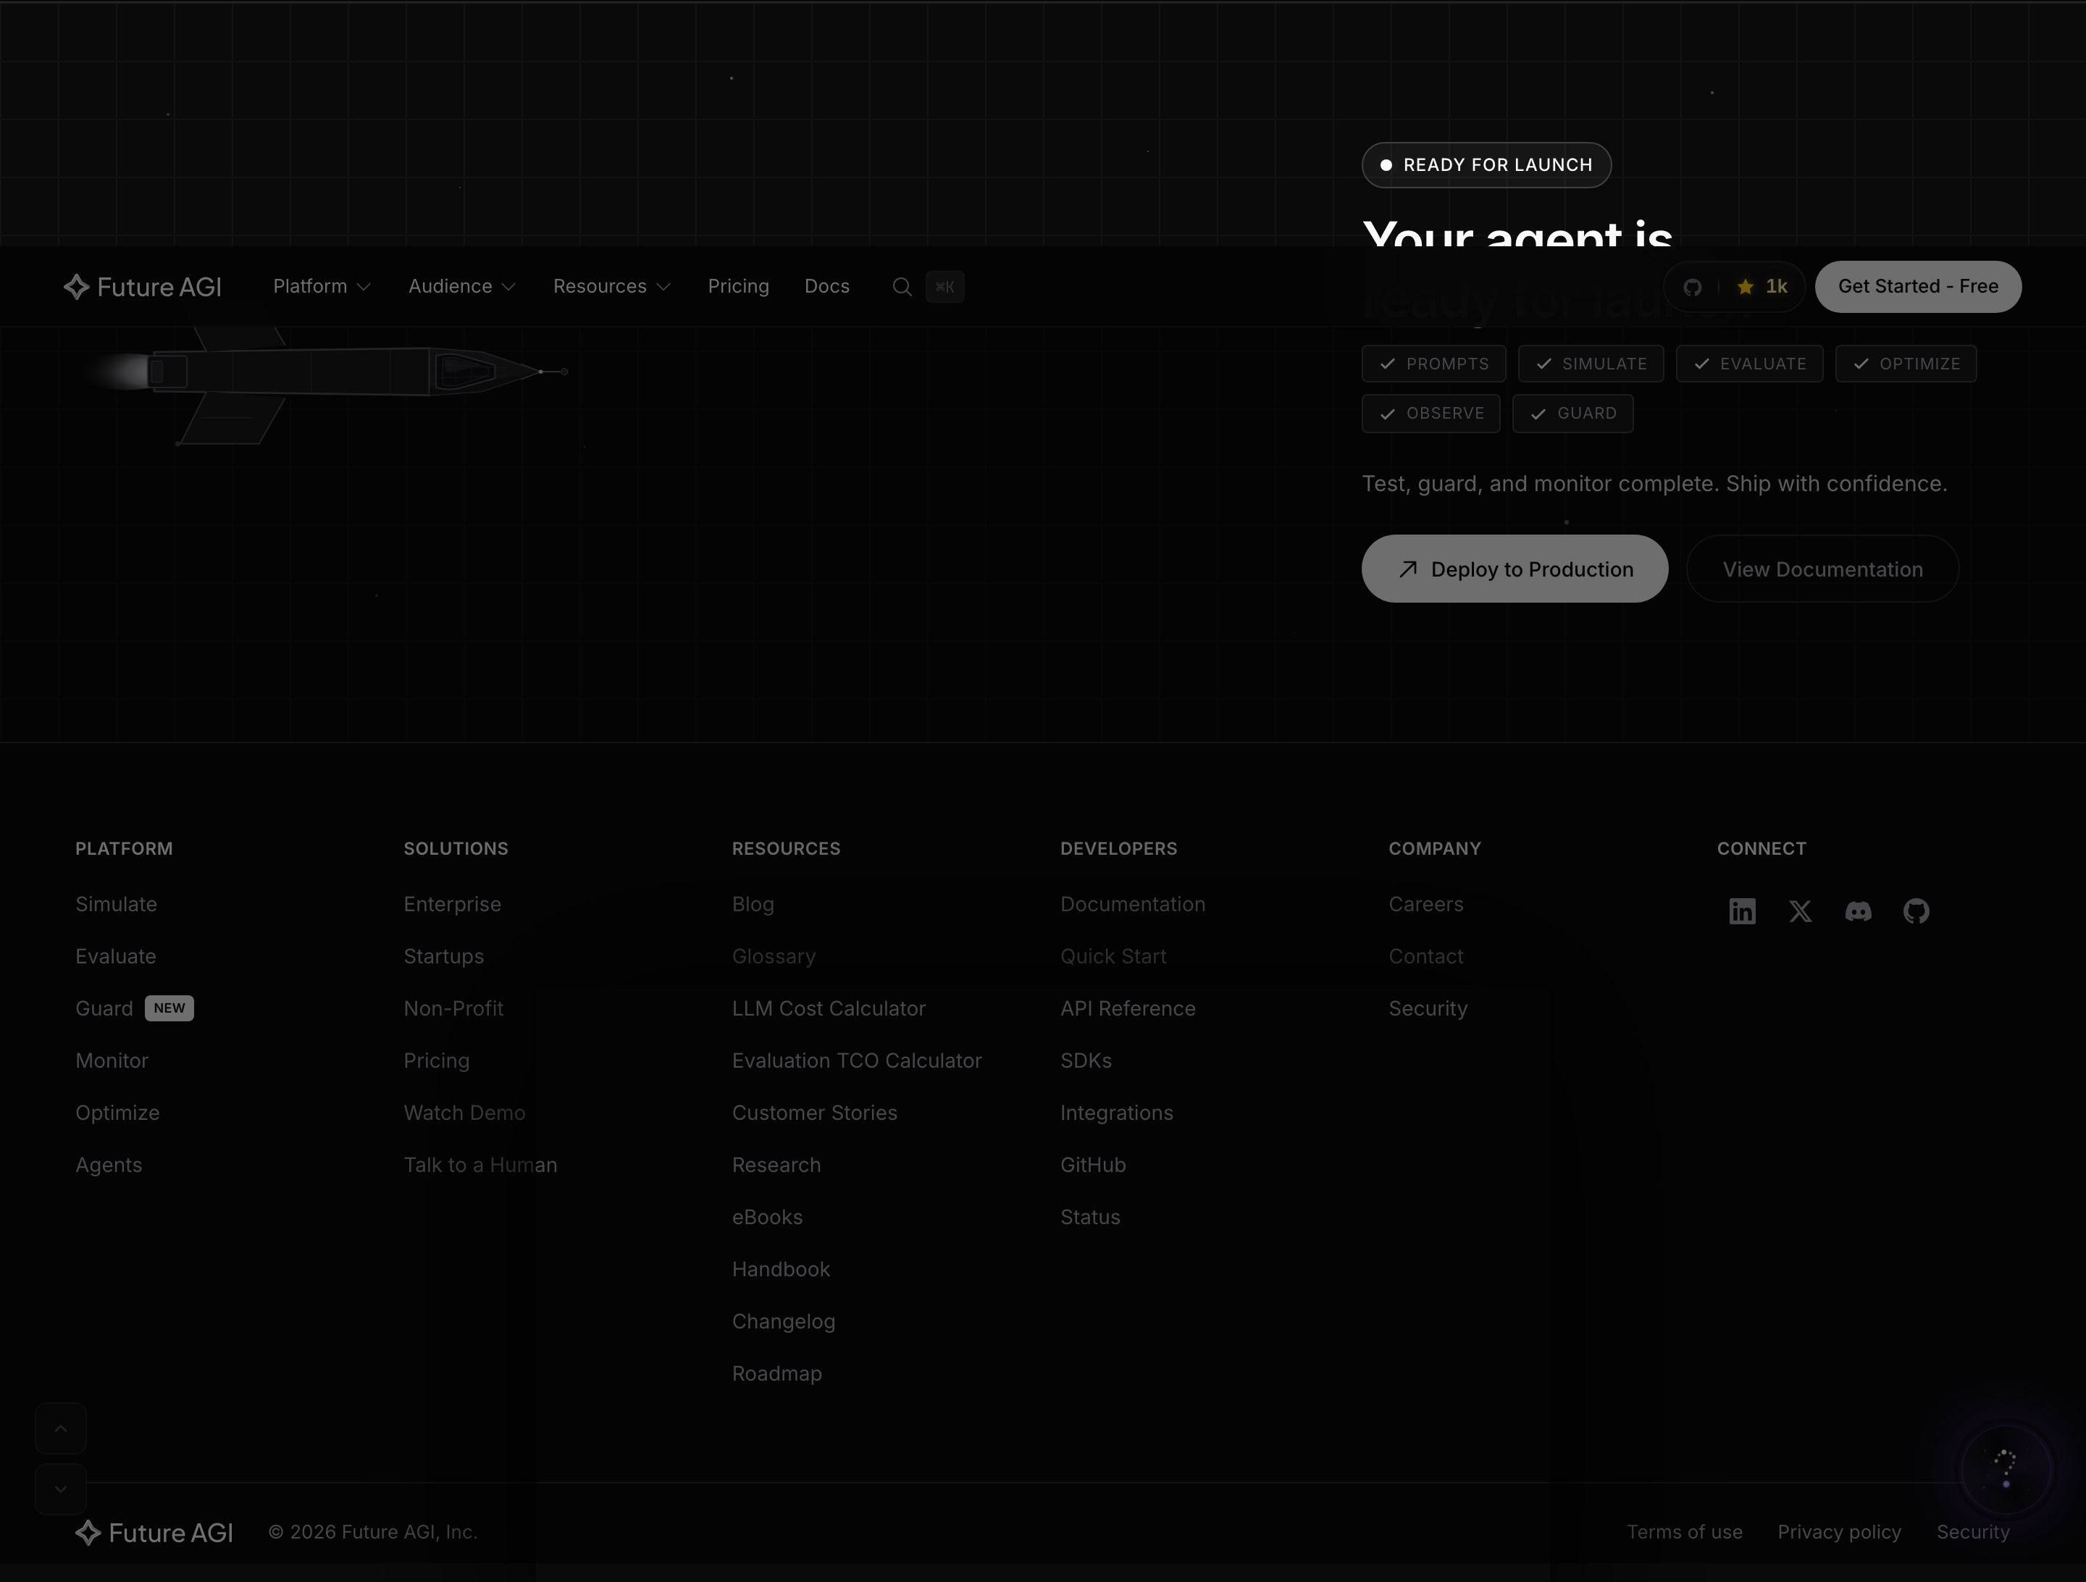Open the GitHub icon in the navbar
This screenshot has width=2086, height=1582.
point(1693,287)
